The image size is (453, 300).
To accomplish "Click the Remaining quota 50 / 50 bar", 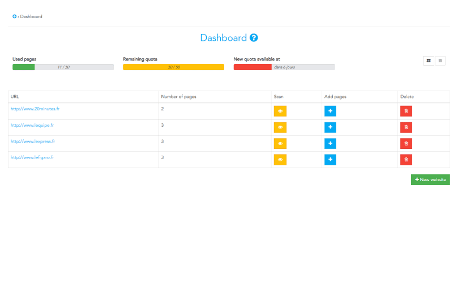I will coord(173,67).
